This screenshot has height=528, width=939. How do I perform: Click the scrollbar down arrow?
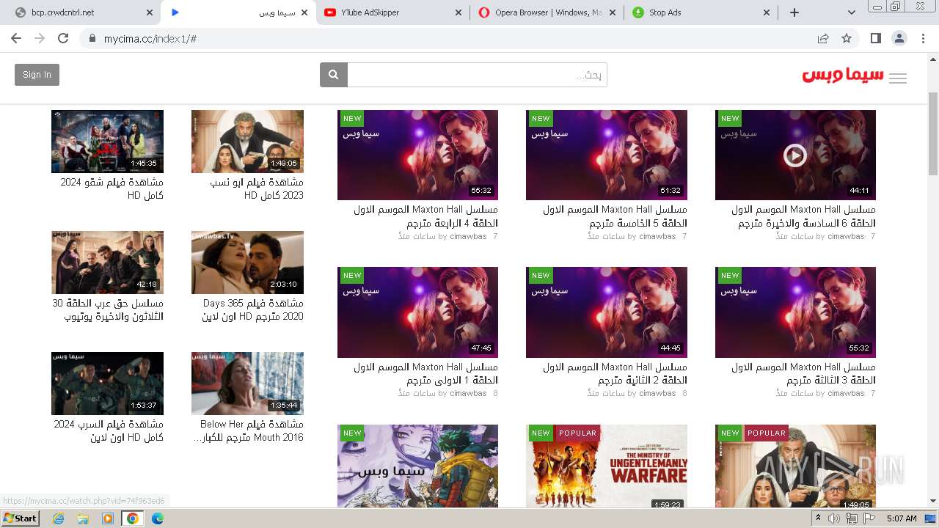click(x=933, y=502)
